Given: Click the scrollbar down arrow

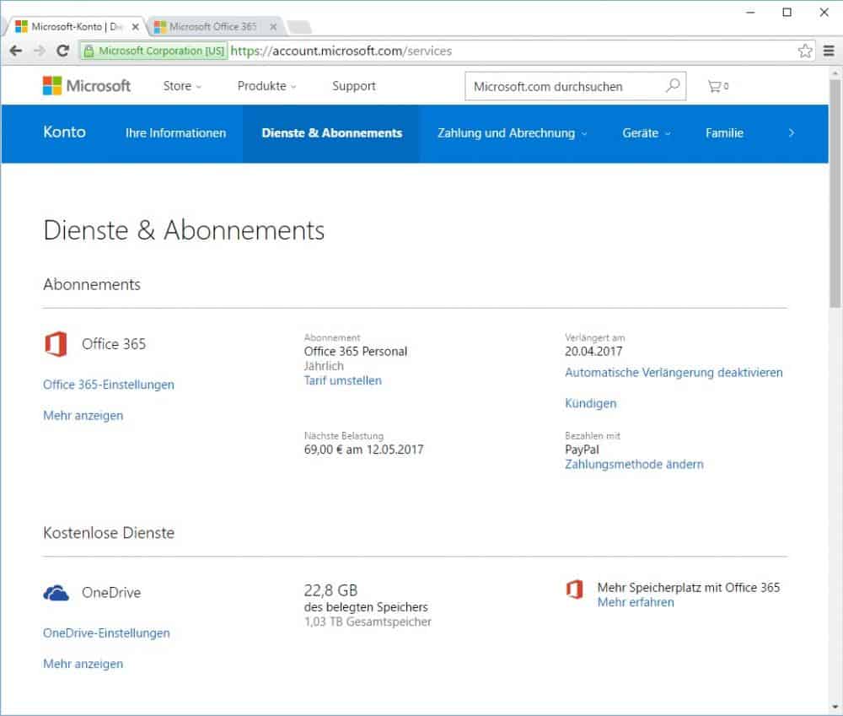Looking at the screenshot, I should point(835,707).
